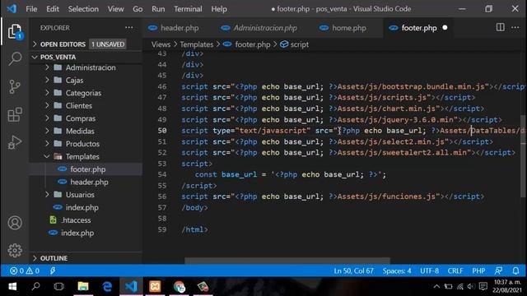Open Source Control view
527x296 pixels.
coord(15,87)
